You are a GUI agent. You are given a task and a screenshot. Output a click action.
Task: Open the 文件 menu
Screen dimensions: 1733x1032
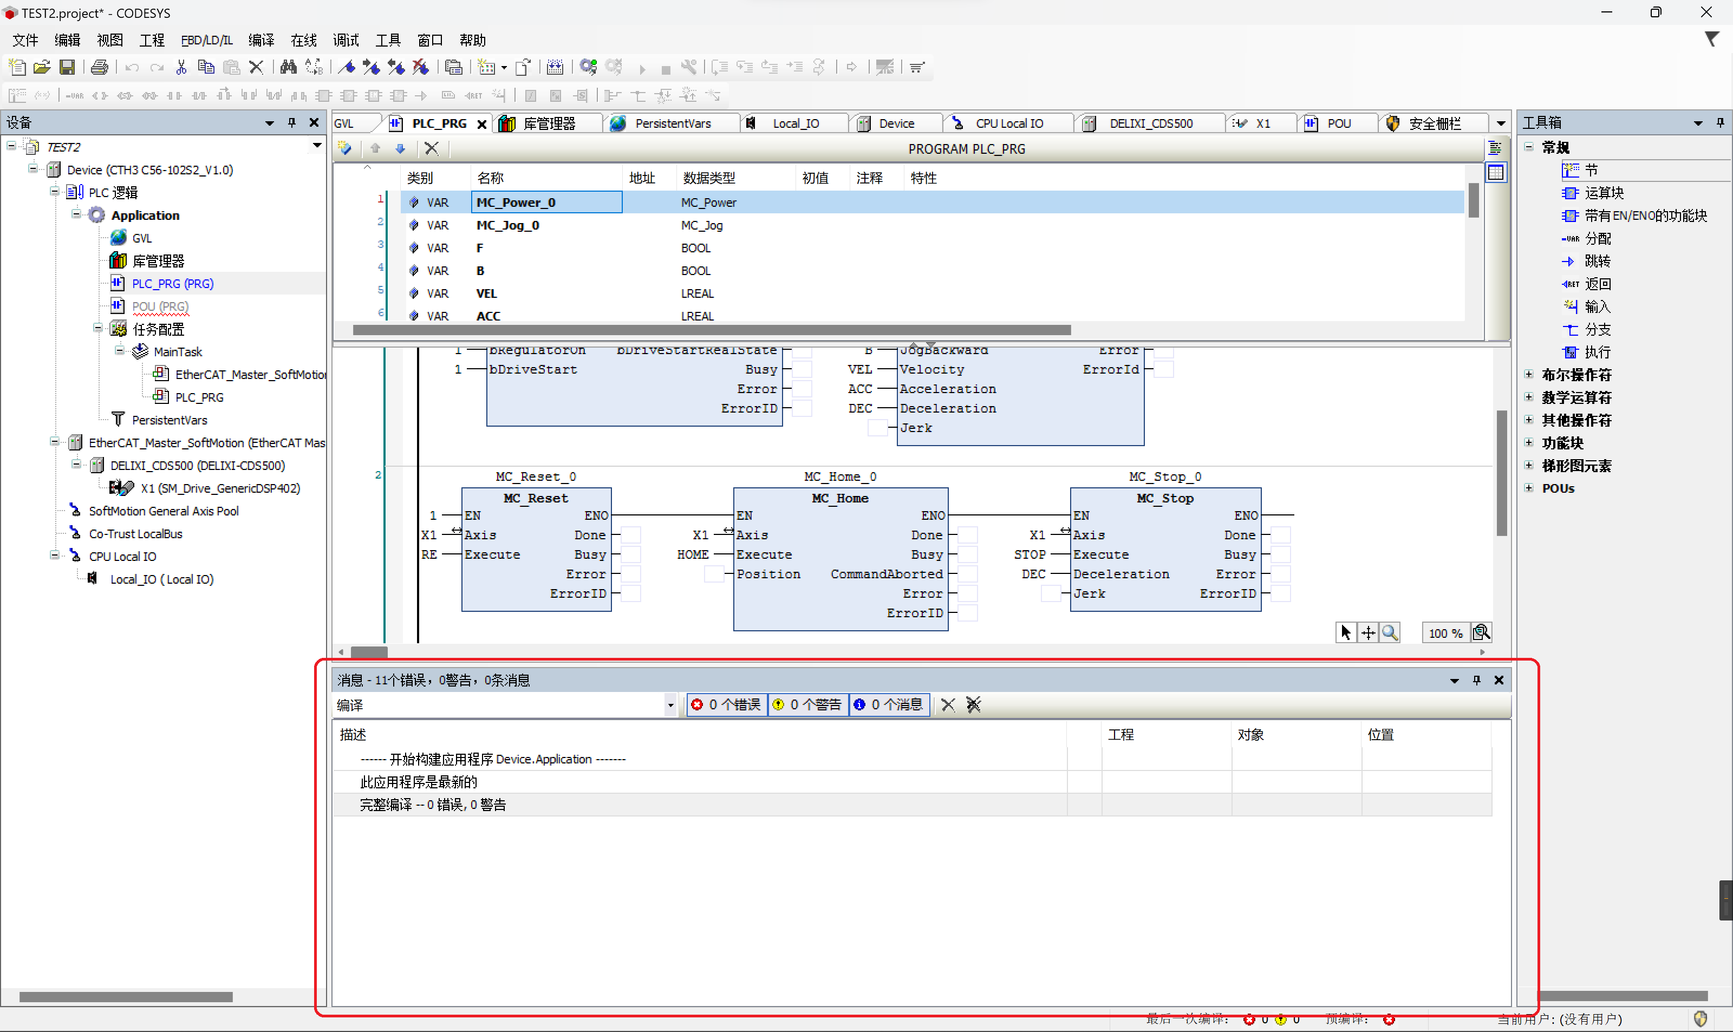click(25, 40)
